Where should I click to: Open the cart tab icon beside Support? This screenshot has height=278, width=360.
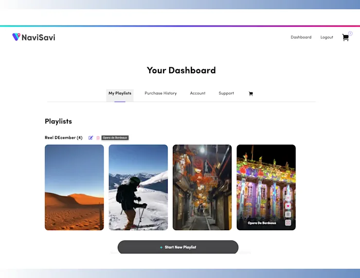pos(251,94)
